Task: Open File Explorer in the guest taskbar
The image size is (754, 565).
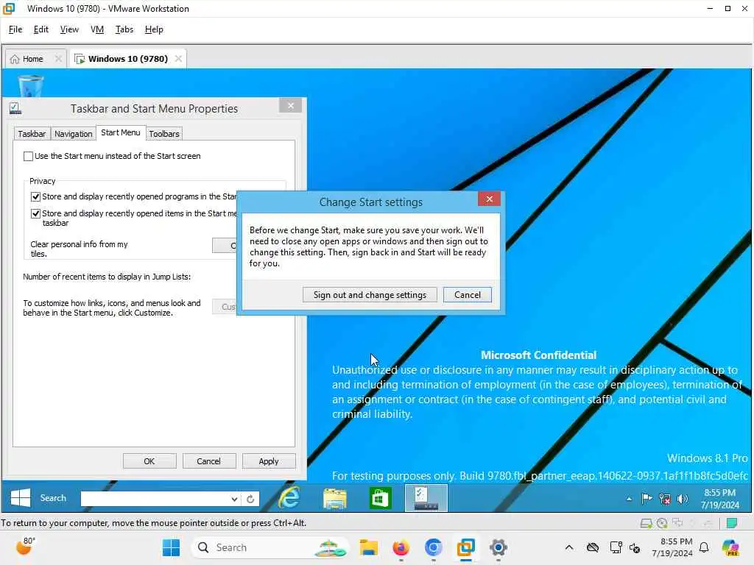Action: pos(335,498)
